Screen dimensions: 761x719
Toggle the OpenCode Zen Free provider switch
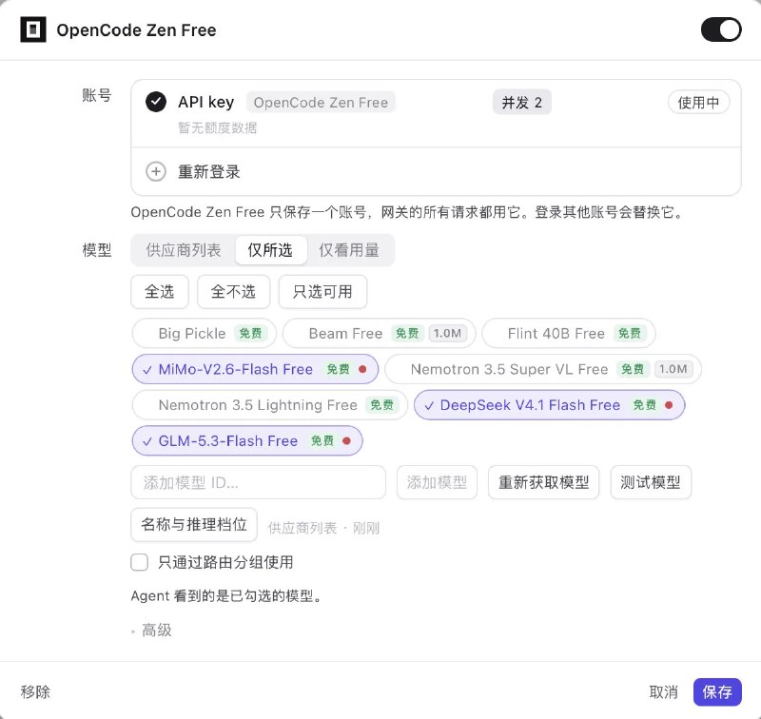pyautogui.click(x=721, y=29)
